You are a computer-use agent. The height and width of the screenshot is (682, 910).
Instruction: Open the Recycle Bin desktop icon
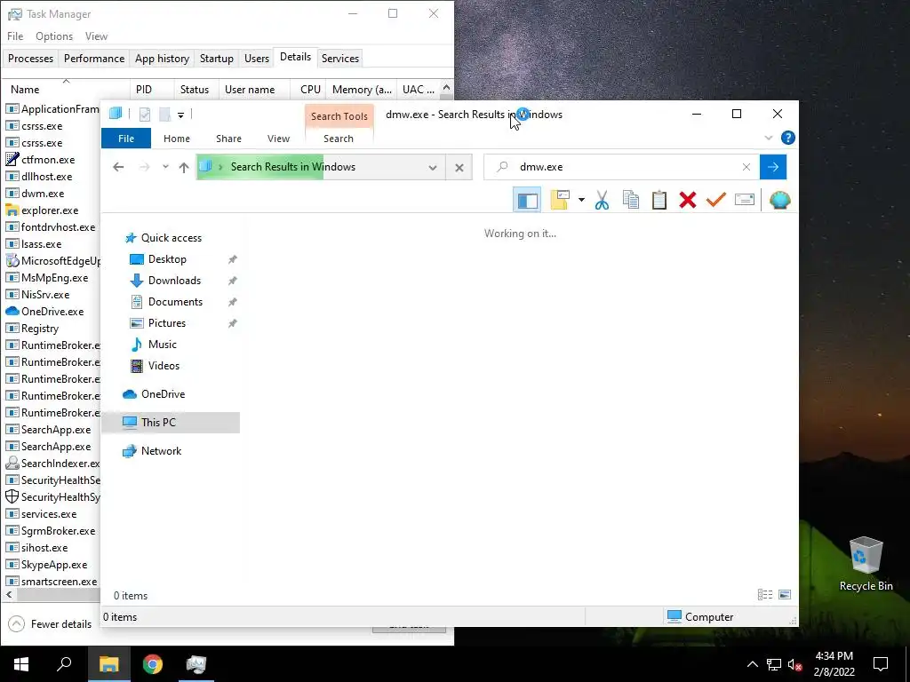[x=866, y=564]
